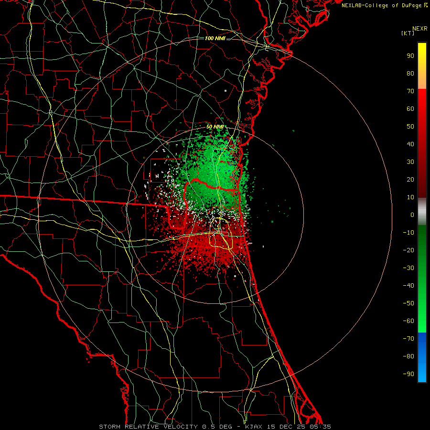The image size is (430, 430).
Task: Click the 'NEXR' label above the color scale
Action: pyautogui.click(x=420, y=29)
